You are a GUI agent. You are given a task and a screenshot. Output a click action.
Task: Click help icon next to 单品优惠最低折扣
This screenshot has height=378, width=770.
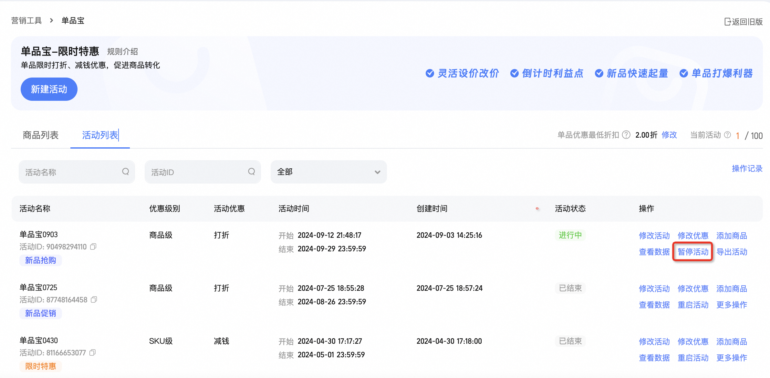(x=626, y=135)
